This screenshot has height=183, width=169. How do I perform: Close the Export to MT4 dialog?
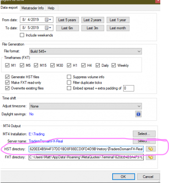[158, 1]
